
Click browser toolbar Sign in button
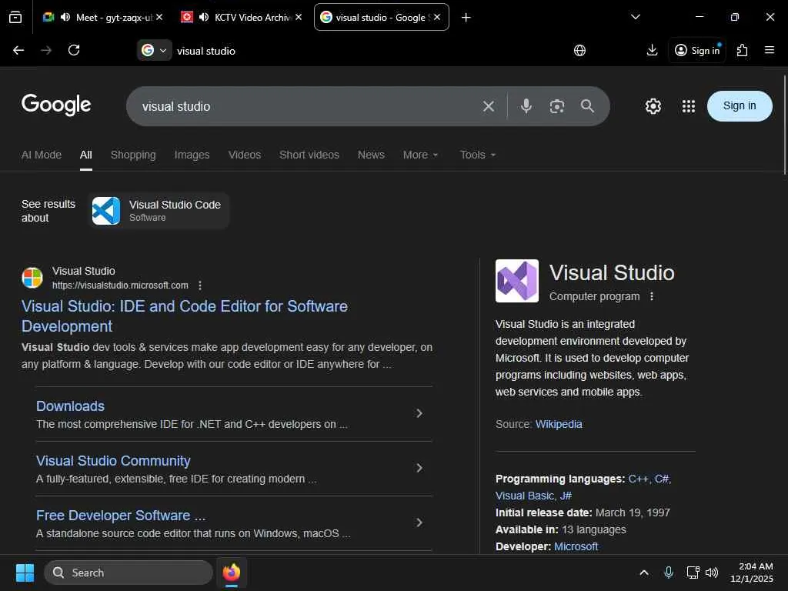tap(697, 50)
